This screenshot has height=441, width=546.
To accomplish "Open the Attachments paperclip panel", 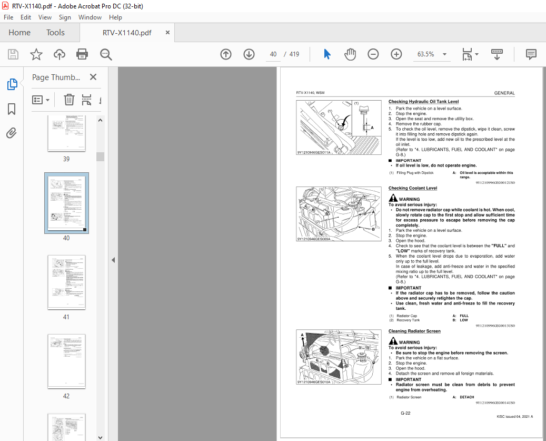I will click(x=12, y=133).
